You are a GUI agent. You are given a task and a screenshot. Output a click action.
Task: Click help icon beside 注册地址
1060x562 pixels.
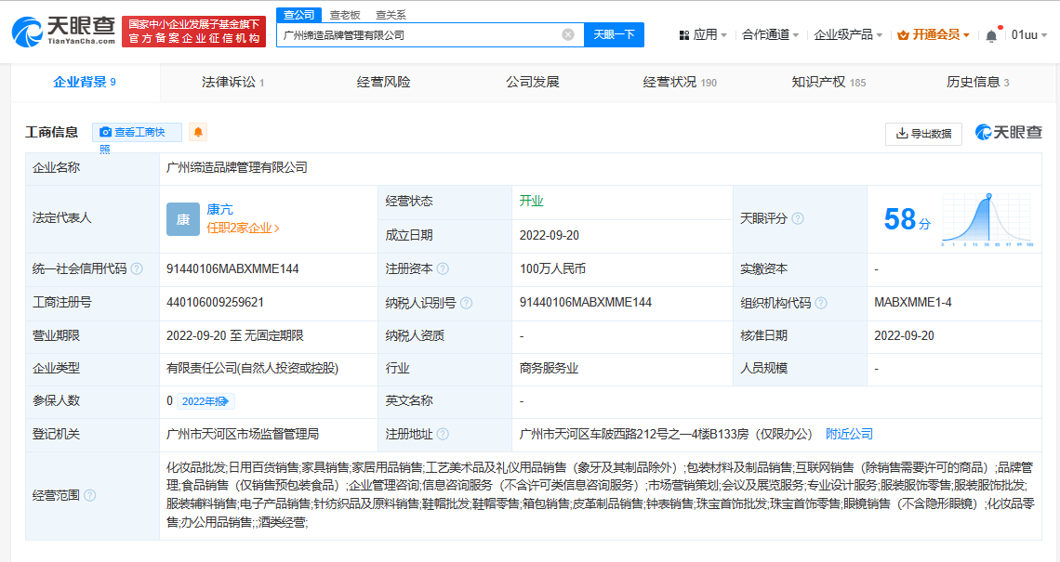[443, 435]
